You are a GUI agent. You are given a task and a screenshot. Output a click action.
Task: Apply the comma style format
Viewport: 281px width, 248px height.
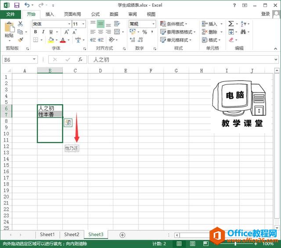(x=152, y=32)
